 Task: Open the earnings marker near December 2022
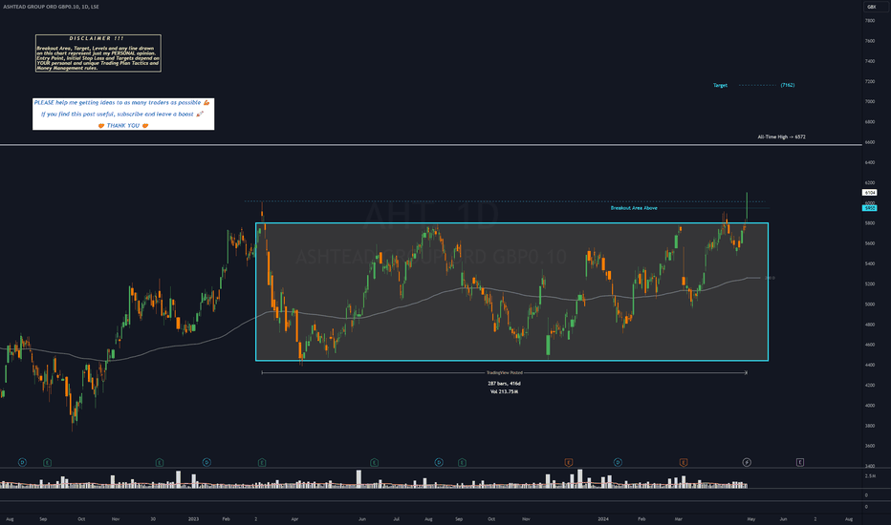point(159,463)
